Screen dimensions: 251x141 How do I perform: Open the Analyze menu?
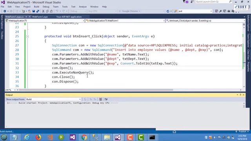click(x=83, y=7)
